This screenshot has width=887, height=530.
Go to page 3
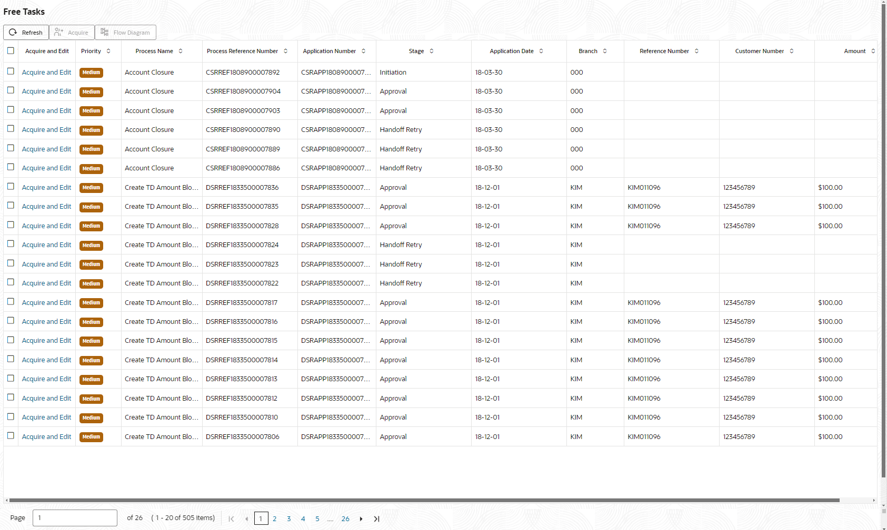[289, 518]
